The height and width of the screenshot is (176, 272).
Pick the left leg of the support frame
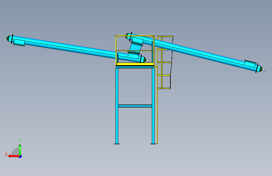pos(117,106)
